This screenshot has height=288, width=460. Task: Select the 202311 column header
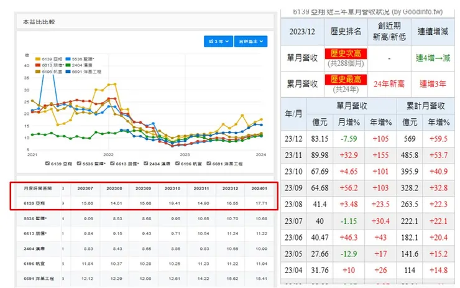[201, 188]
